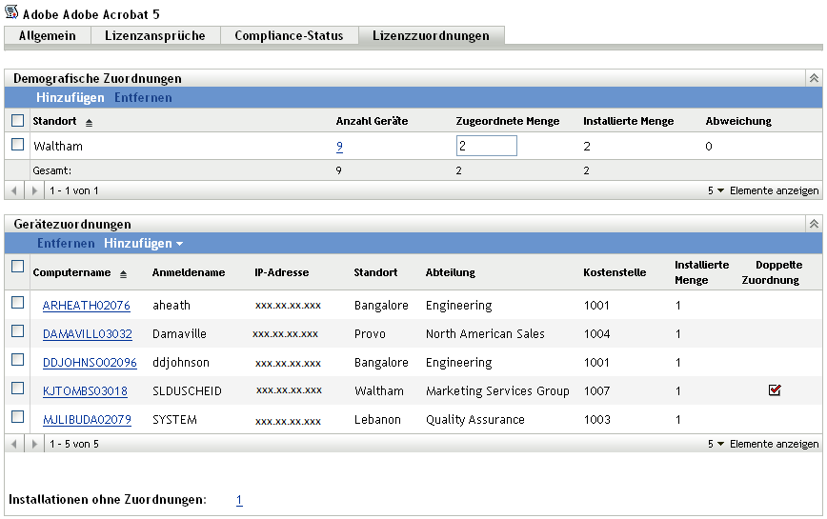Go to next page in Gerätezuordnungen pager
This screenshot has width=827, height=519.
click(x=36, y=444)
